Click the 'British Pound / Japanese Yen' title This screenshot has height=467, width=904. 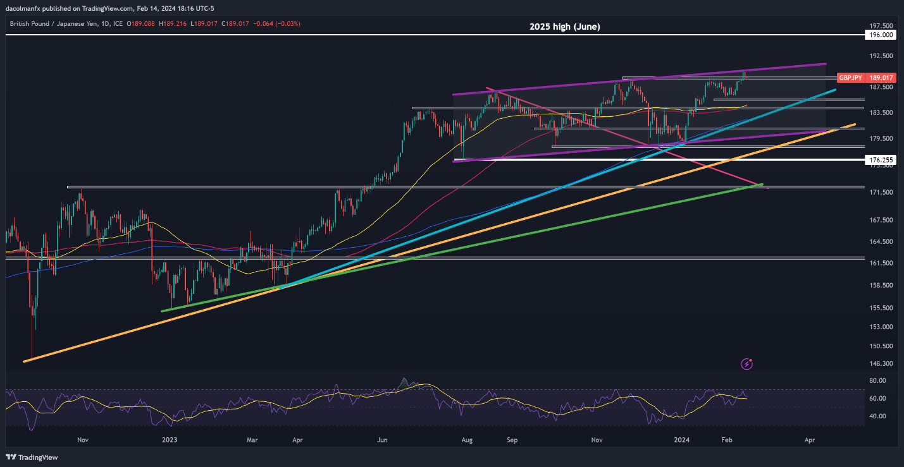pos(55,23)
